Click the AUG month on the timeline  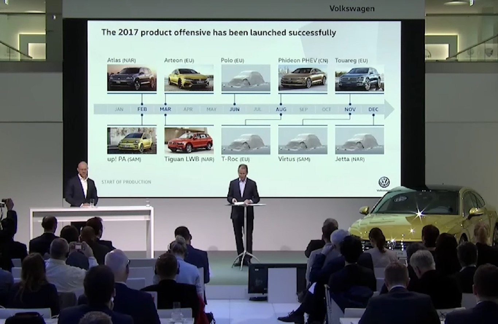(281, 109)
